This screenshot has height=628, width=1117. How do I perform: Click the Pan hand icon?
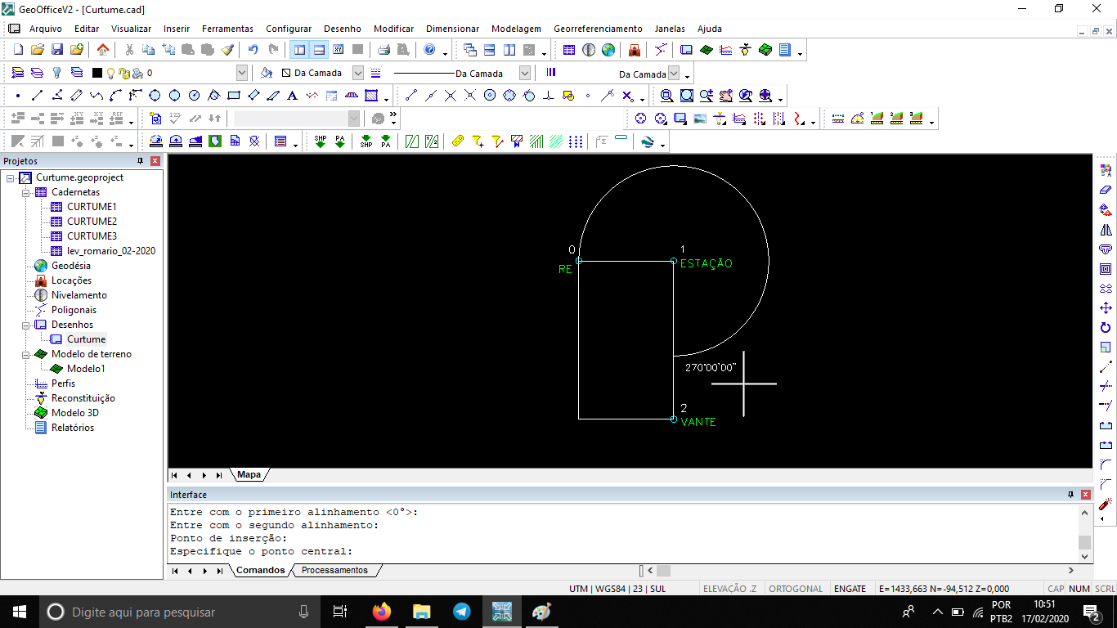(726, 96)
